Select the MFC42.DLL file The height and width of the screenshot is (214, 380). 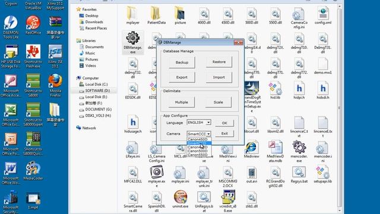pyautogui.click(x=133, y=175)
